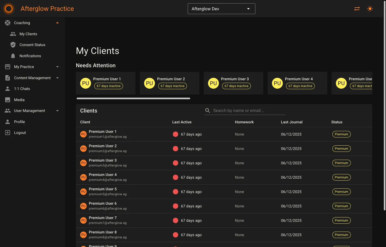The width and height of the screenshot is (386, 247).
Task: Click the Logout icon at sidebar bottom
Action: pyautogui.click(x=7, y=133)
